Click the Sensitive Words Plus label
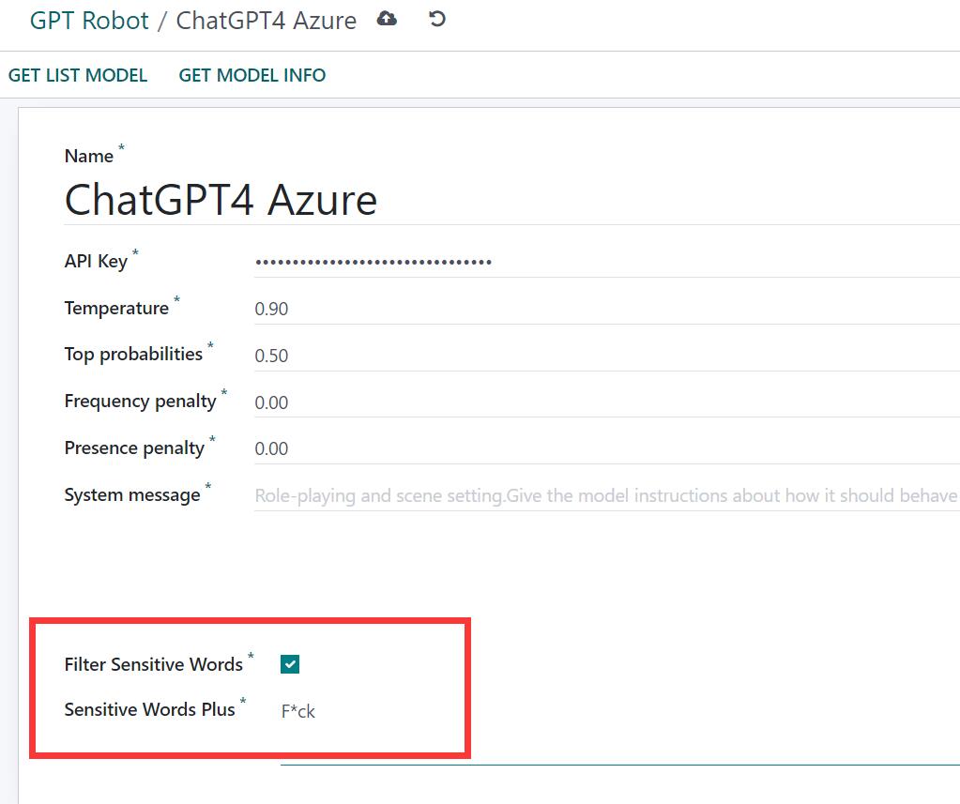 tap(149, 710)
